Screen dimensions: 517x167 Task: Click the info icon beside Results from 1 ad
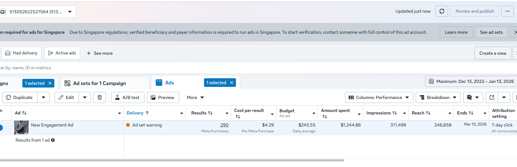[53, 140]
